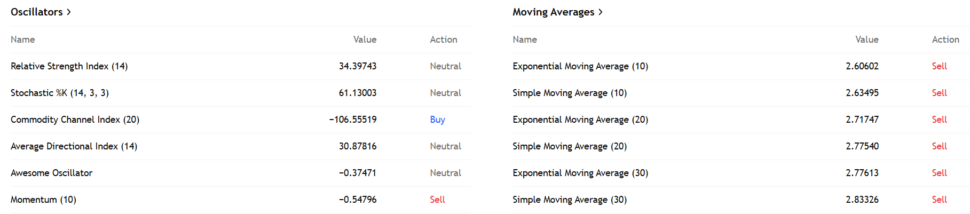Click the Buy action for Commodity Channel Index

click(437, 120)
